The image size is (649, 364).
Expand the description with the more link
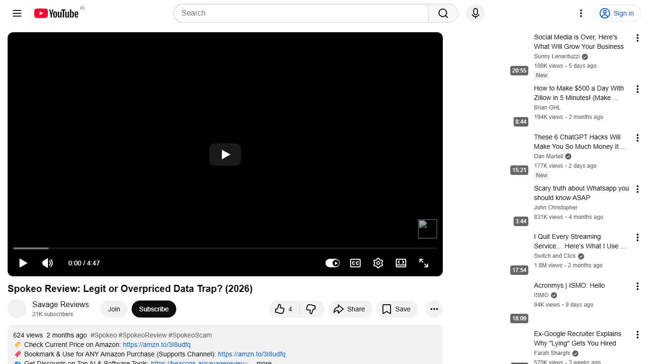pos(263,362)
